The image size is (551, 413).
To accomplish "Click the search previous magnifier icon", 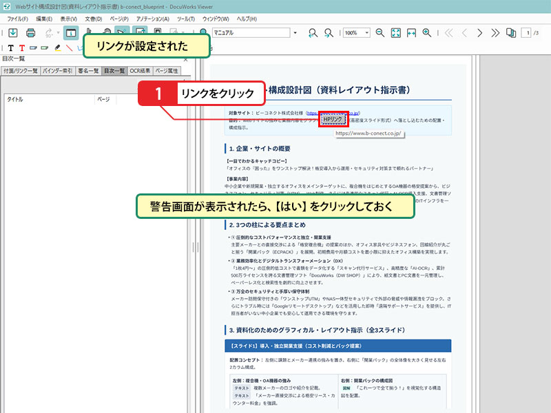I will [313, 33].
